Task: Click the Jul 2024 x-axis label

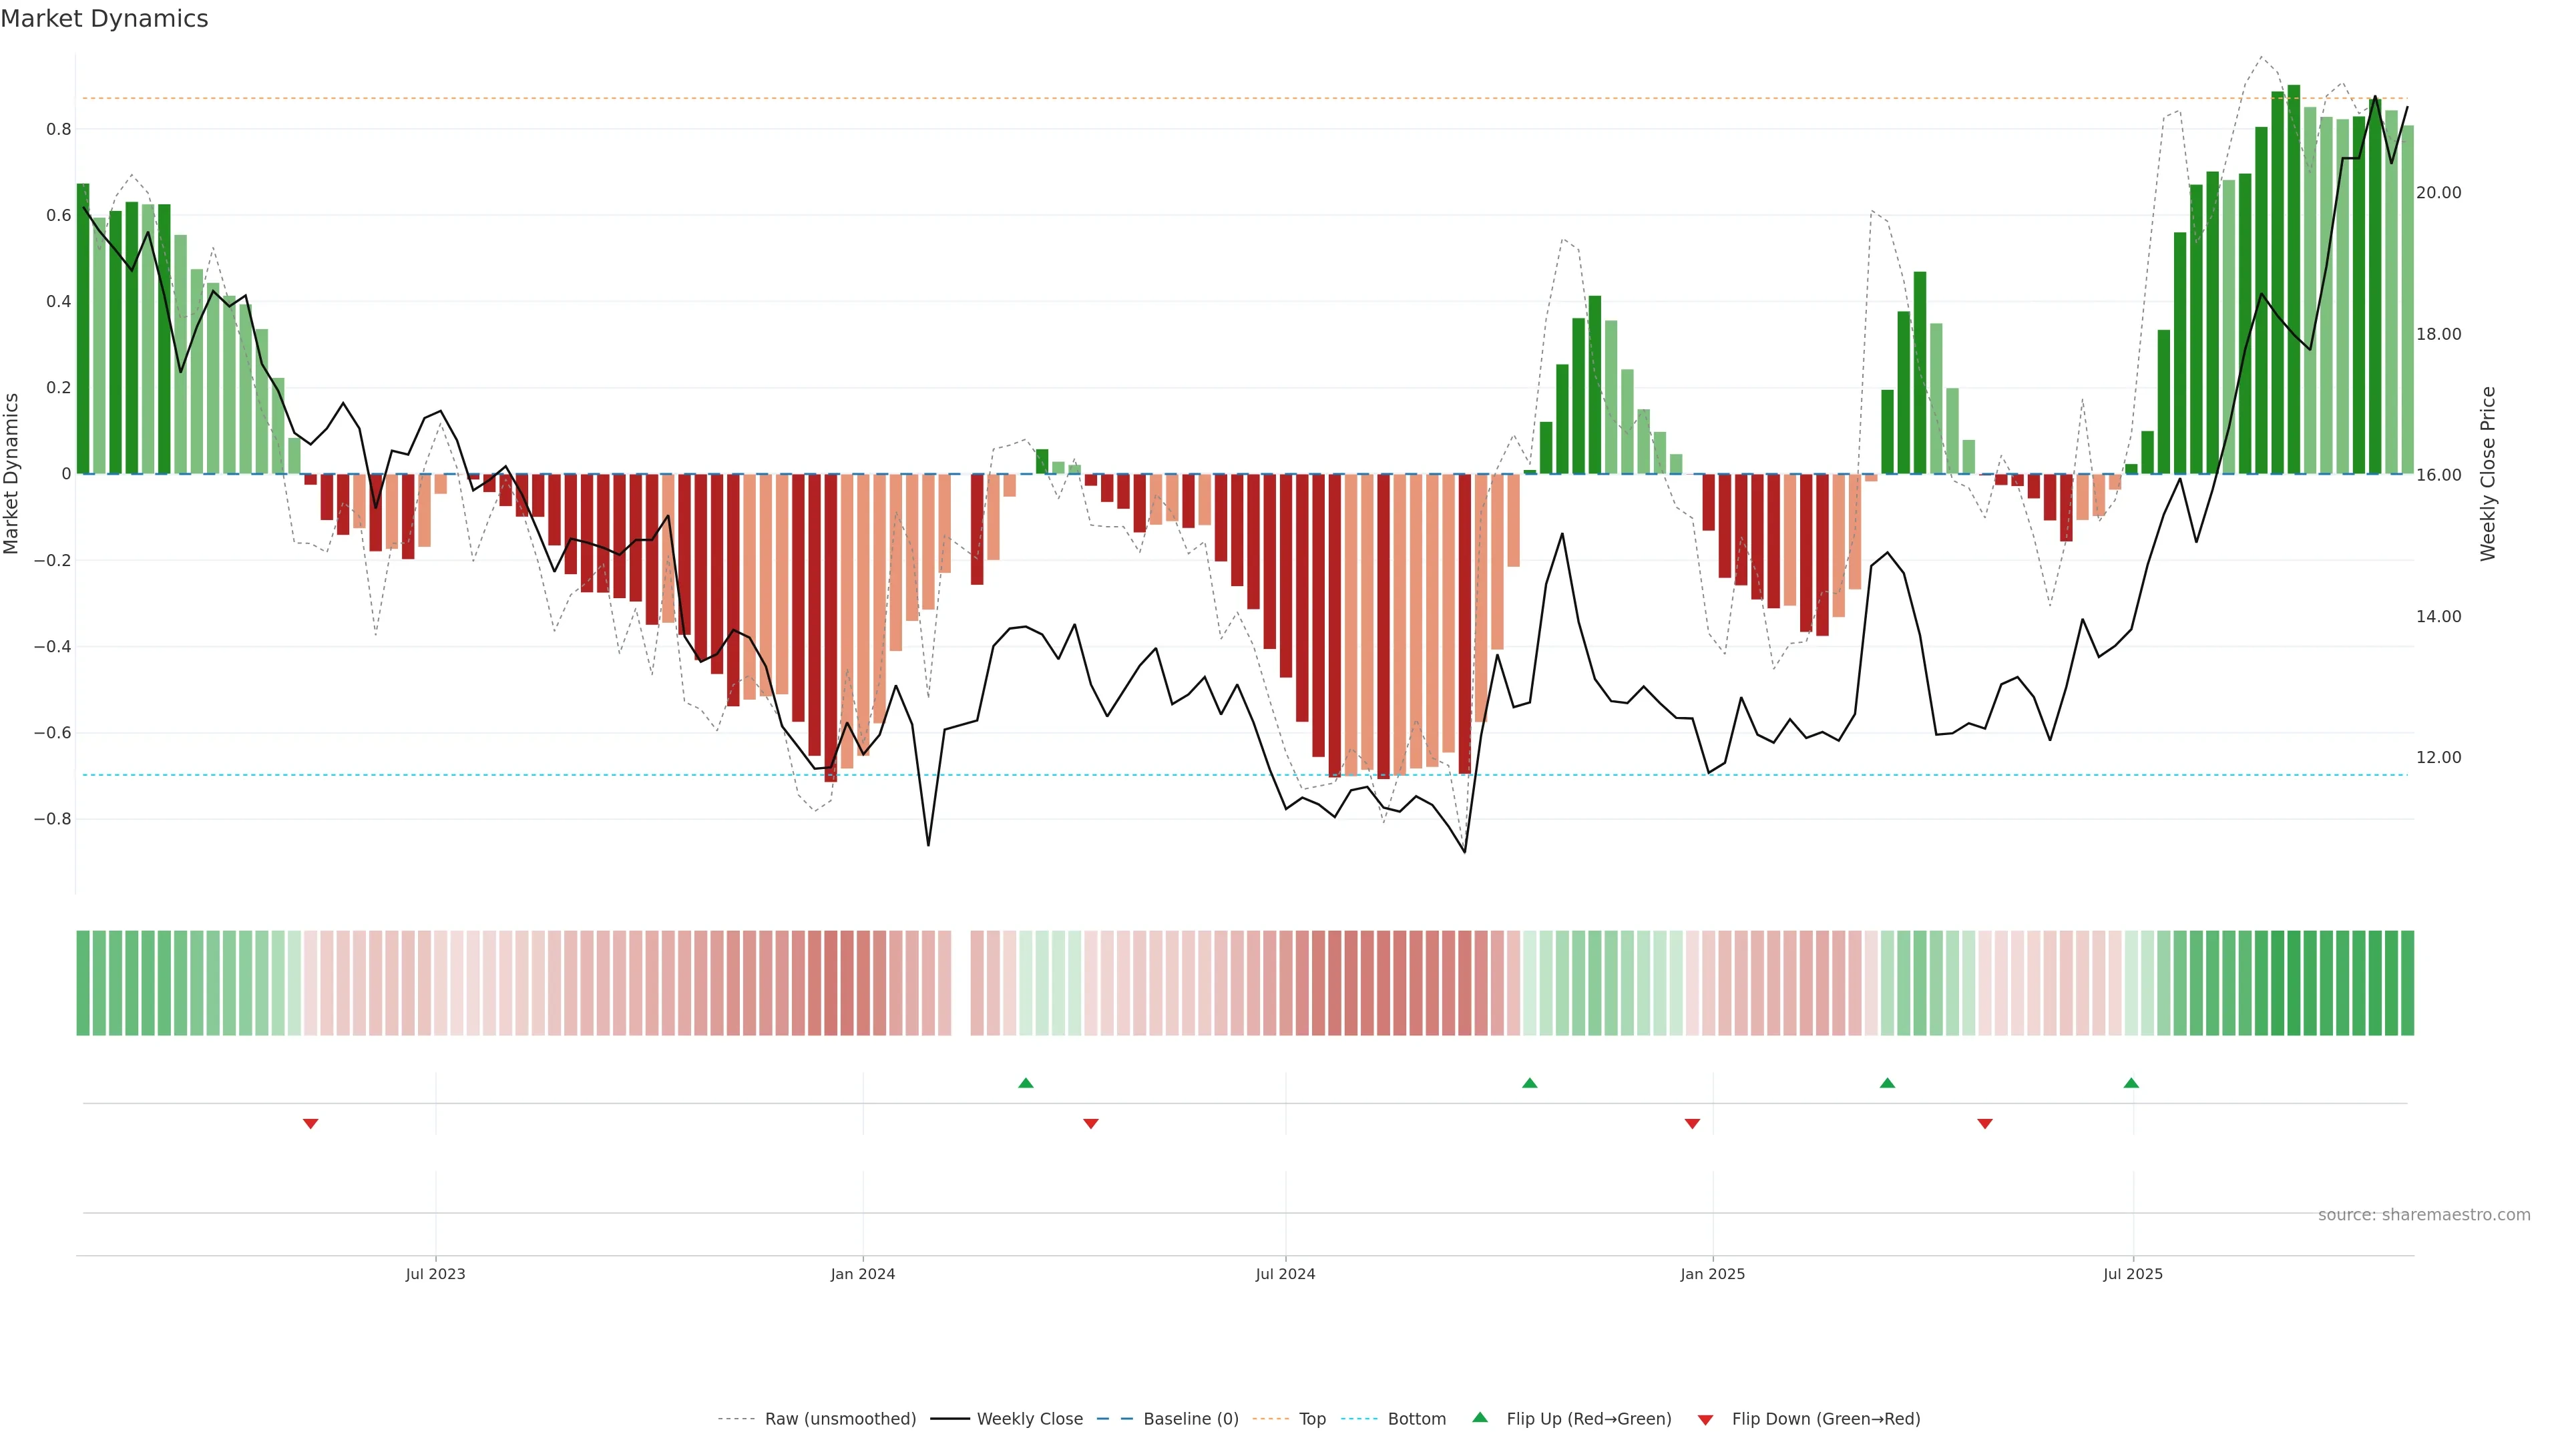Action: (x=1285, y=1274)
